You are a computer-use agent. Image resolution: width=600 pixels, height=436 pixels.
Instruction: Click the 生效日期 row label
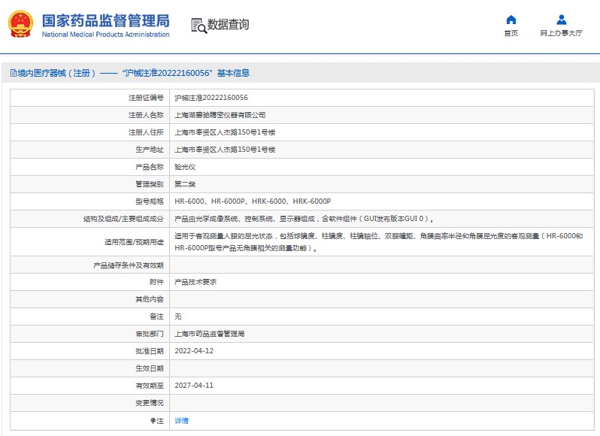pyautogui.click(x=149, y=368)
